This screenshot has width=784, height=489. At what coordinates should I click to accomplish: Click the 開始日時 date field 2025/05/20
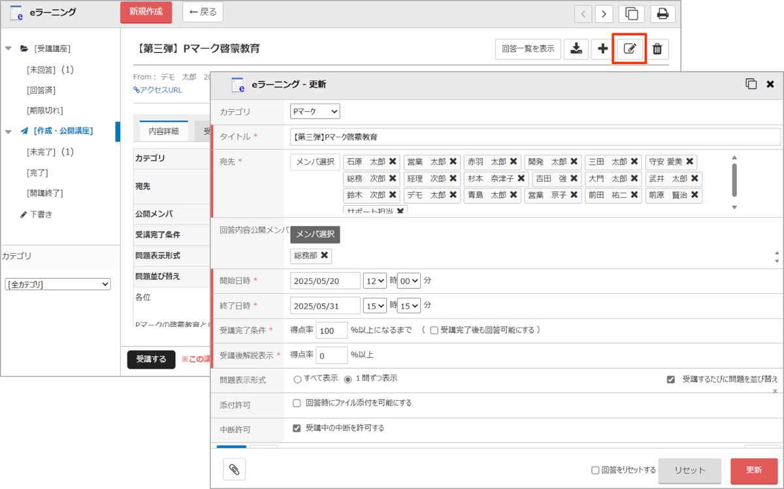pos(325,281)
